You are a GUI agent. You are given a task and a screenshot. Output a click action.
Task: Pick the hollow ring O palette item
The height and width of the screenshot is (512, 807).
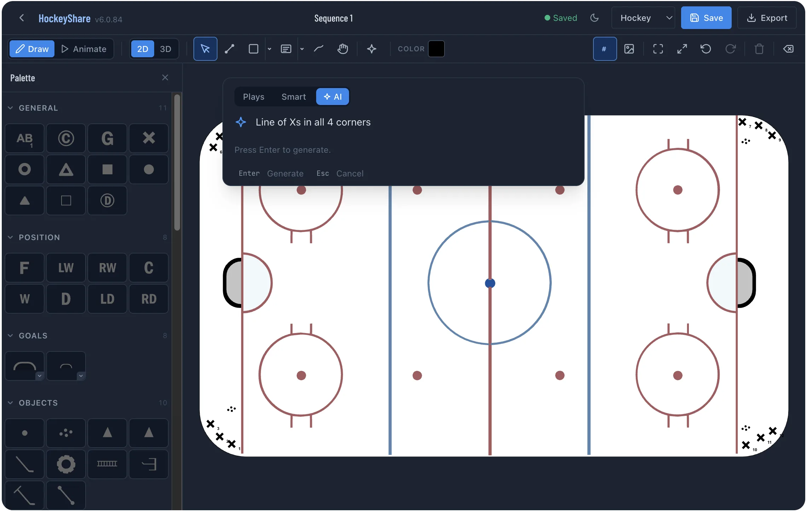point(25,169)
